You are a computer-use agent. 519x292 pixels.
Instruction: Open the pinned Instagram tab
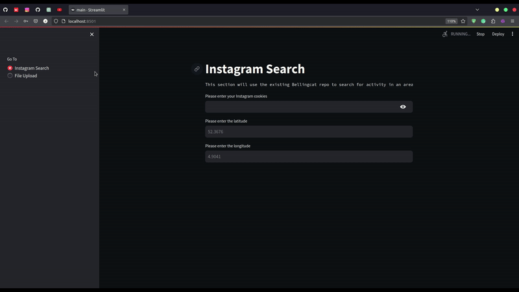pyautogui.click(x=27, y=10)
